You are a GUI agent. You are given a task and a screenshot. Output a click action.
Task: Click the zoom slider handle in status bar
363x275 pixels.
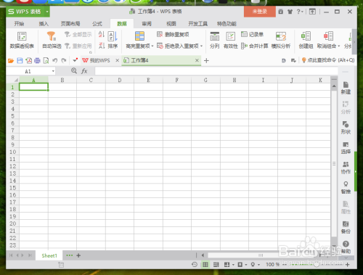point(317,265)
